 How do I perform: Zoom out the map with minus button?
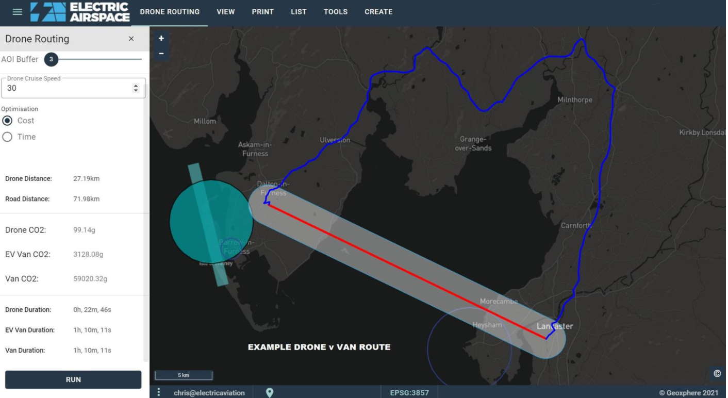coord(161,54)
